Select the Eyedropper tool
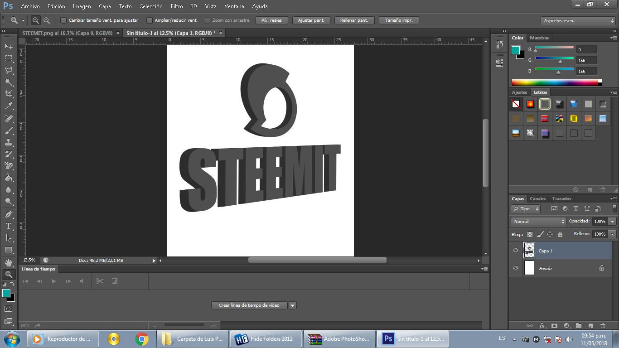Viewport: 619px width, 348px height. coord(9,106)
